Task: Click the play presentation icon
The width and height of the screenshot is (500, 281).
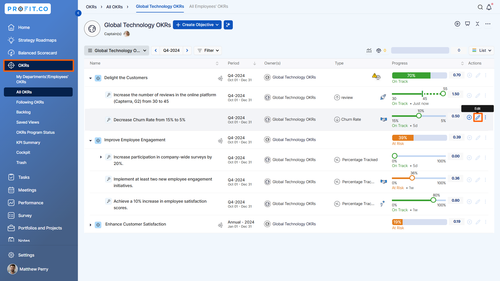Action: point(457,24)
